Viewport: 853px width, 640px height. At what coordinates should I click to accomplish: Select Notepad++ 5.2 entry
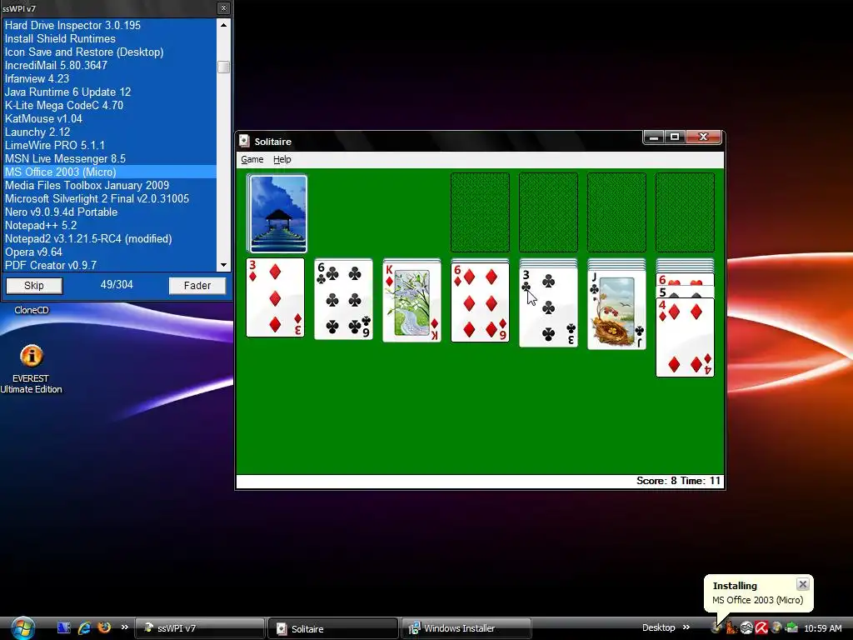[x=110, y=225]
